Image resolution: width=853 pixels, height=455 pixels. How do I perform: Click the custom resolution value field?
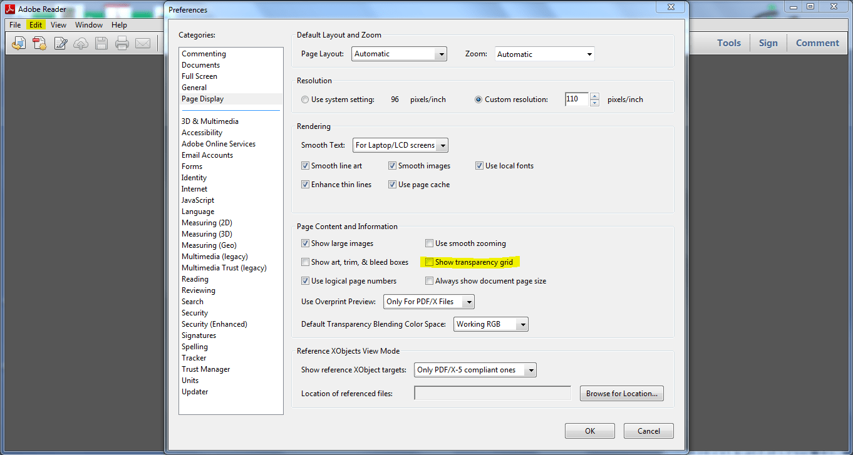[x=577, y=100]
